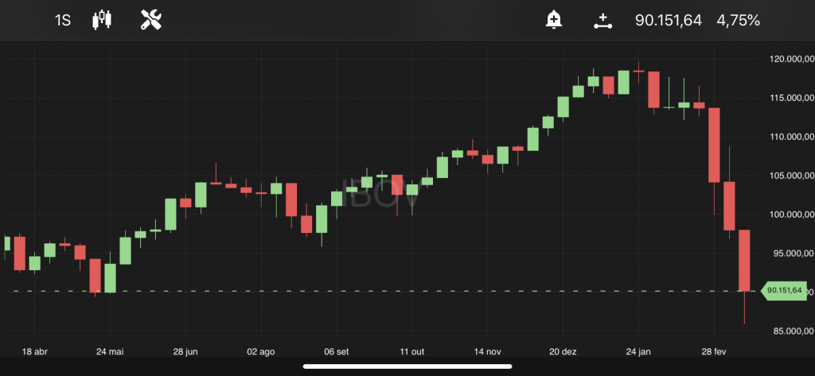Select the 20 dez date label
815x376 pixels.
[x=563, y=351]
